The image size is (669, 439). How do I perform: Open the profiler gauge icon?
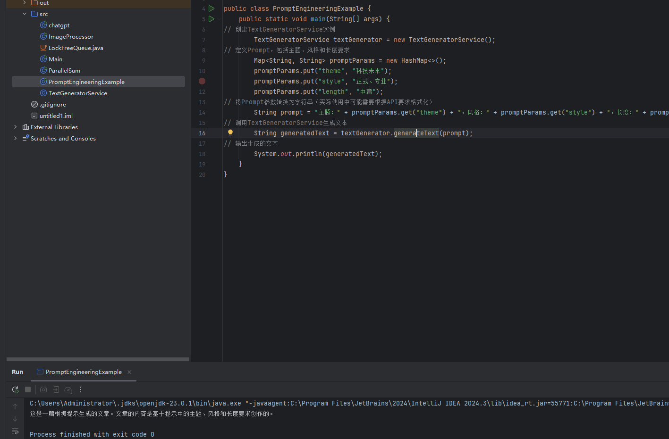[x=68, y=389]
